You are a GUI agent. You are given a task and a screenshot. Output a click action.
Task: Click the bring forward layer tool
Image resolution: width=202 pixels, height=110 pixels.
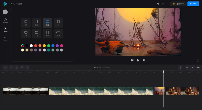coord(17,68)
